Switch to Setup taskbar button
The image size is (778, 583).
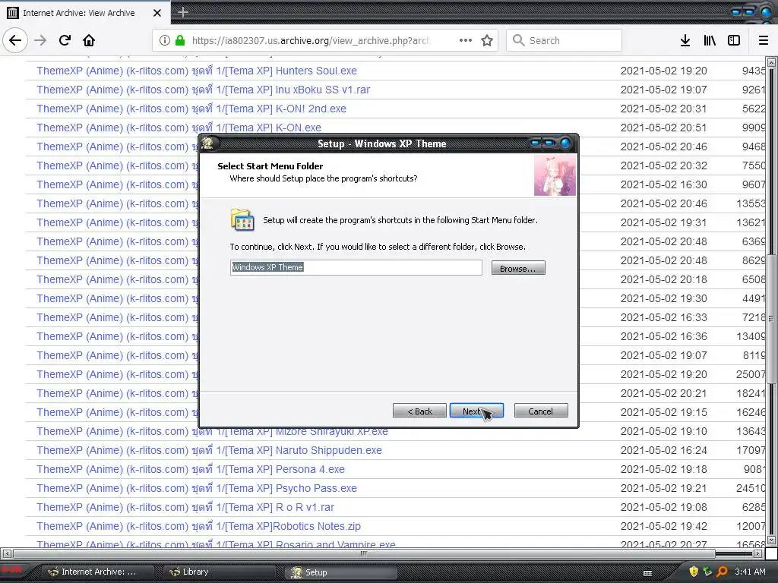coord(343,572)
